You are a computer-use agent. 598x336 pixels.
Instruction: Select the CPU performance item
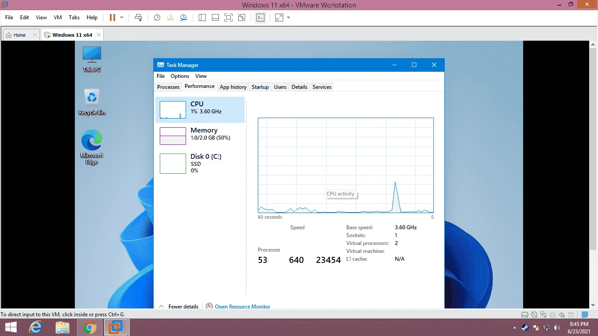coord(200,110)
